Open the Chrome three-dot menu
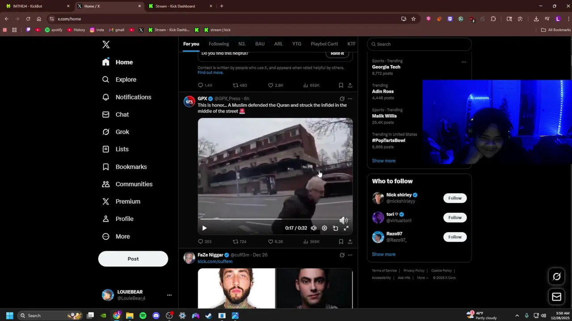The height and width of the screenshot is (321, 572). [568, 19]
